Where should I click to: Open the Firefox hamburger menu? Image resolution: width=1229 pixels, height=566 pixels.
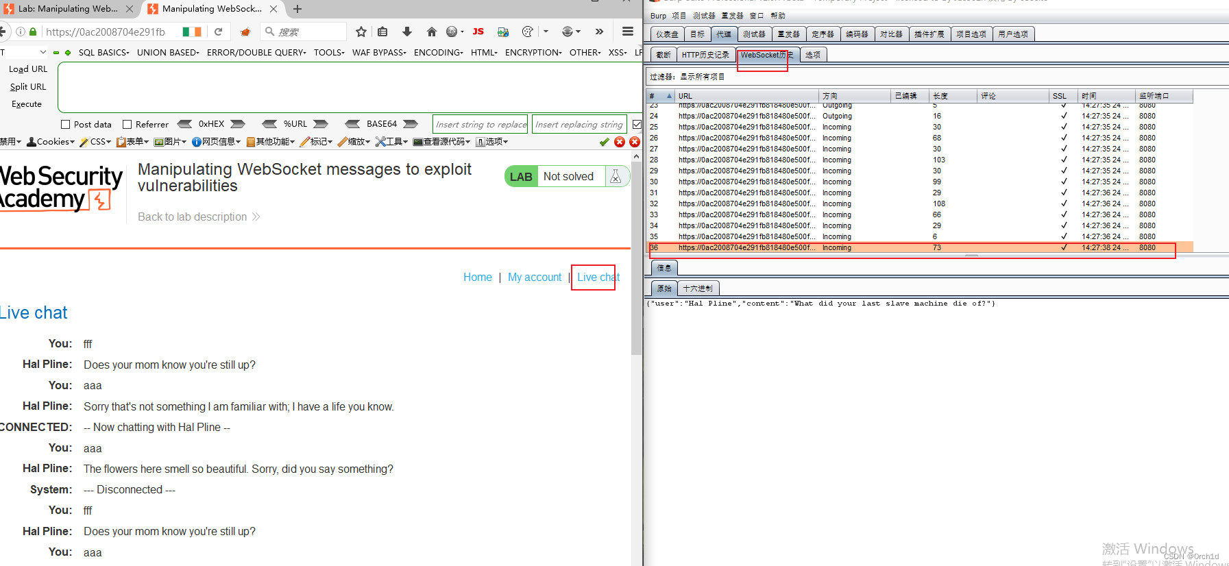pyautogui.click(x=627, y=32)
